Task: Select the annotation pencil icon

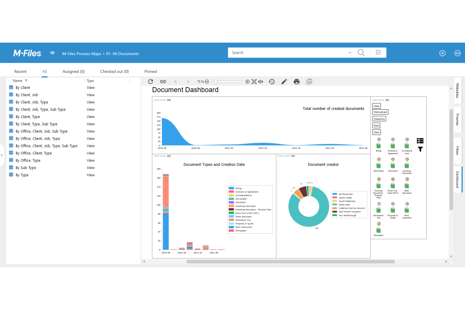Action: [284, 81]
